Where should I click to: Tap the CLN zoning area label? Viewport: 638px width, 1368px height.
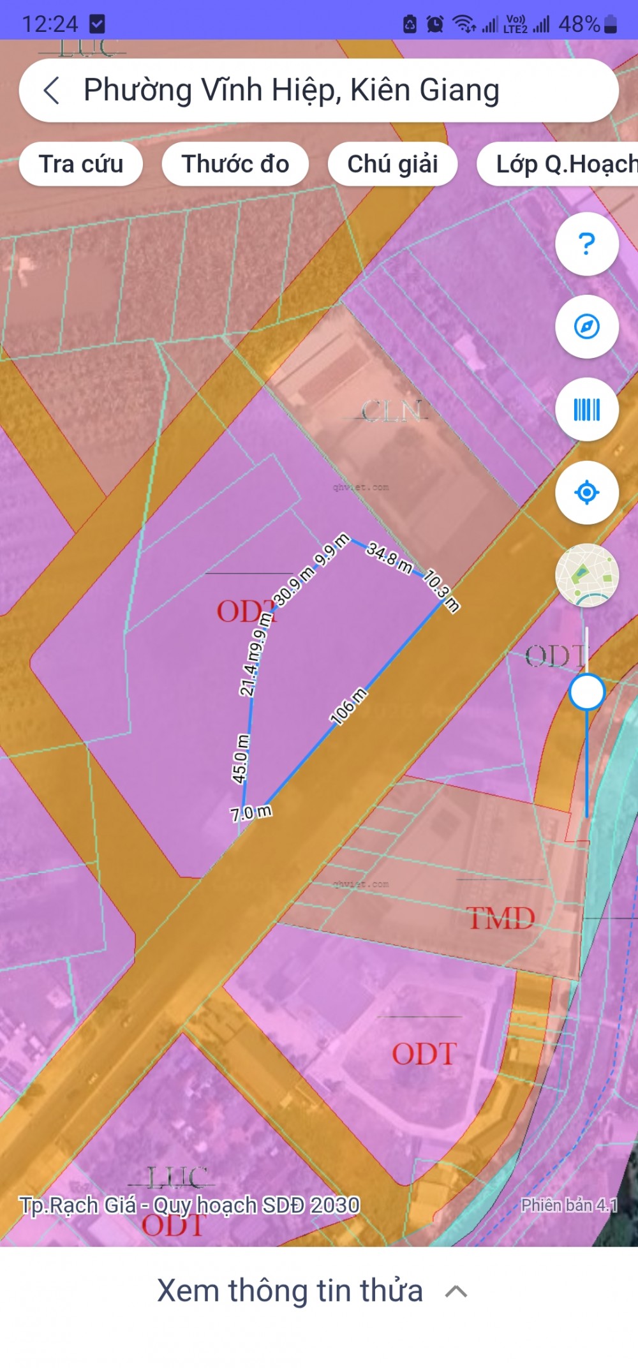[392, 412]
